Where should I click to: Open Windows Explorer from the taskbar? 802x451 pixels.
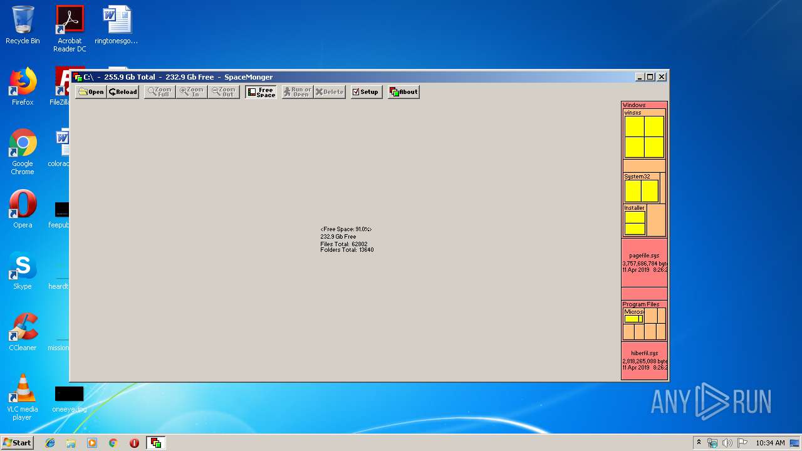(x=71, y=443)
